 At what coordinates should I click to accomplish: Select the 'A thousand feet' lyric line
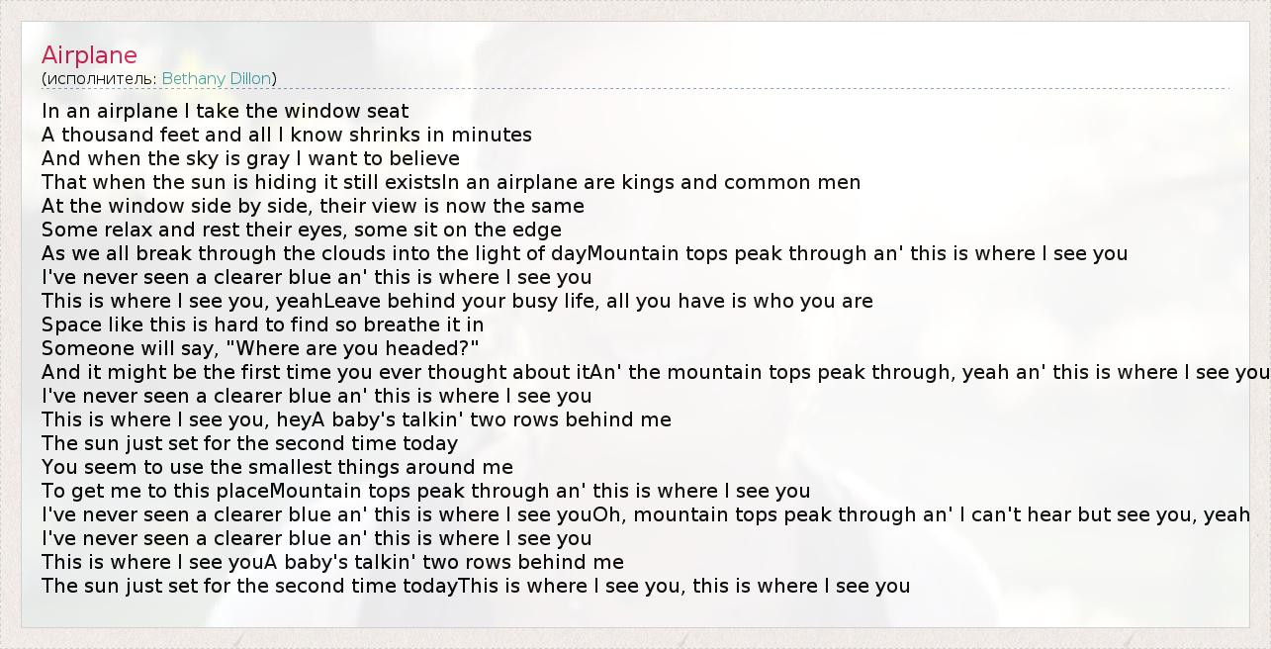pos(286,135)
